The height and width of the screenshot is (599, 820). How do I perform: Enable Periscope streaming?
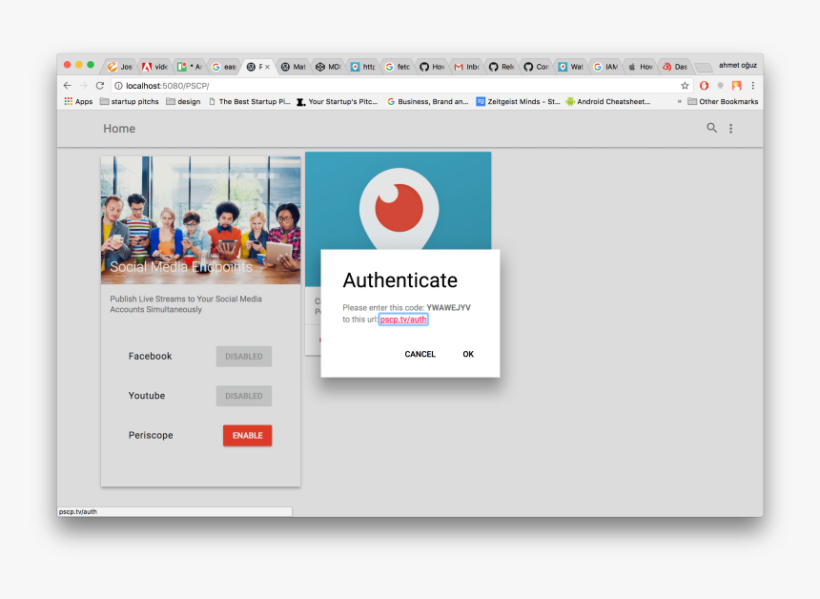[247, 435]
